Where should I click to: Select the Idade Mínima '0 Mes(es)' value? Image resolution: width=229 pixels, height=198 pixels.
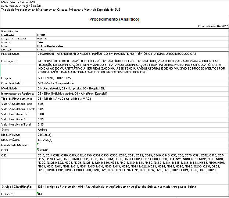click(45, 135)
